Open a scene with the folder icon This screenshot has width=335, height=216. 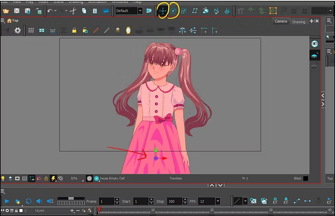(x=5, y=11)
